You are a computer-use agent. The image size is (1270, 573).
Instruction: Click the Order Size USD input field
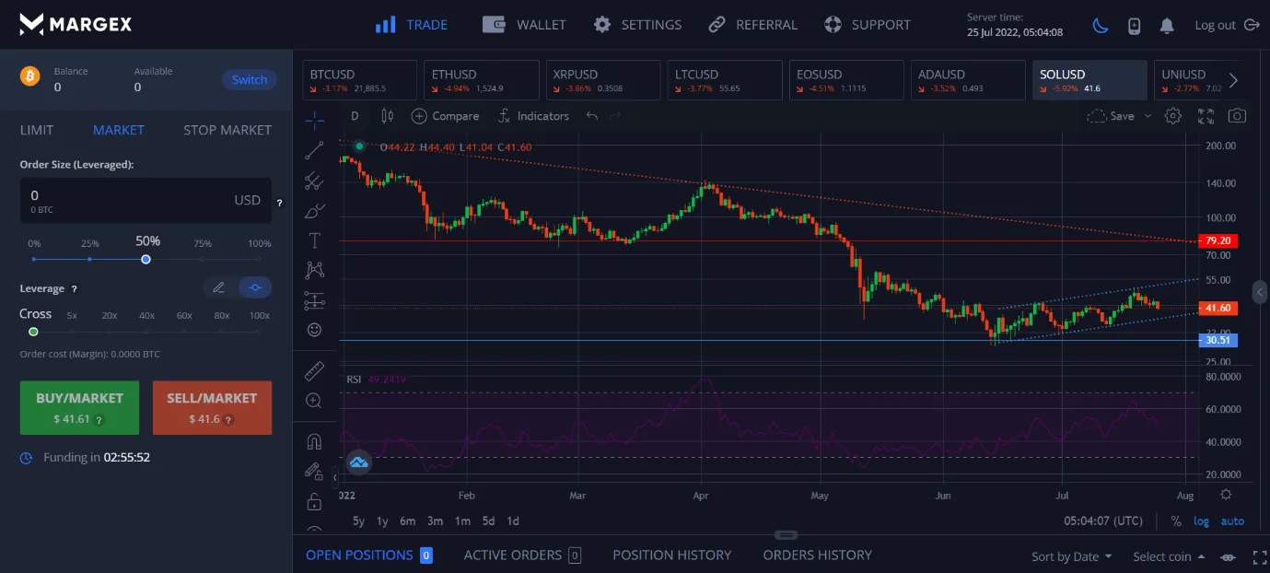coord(129,200)
